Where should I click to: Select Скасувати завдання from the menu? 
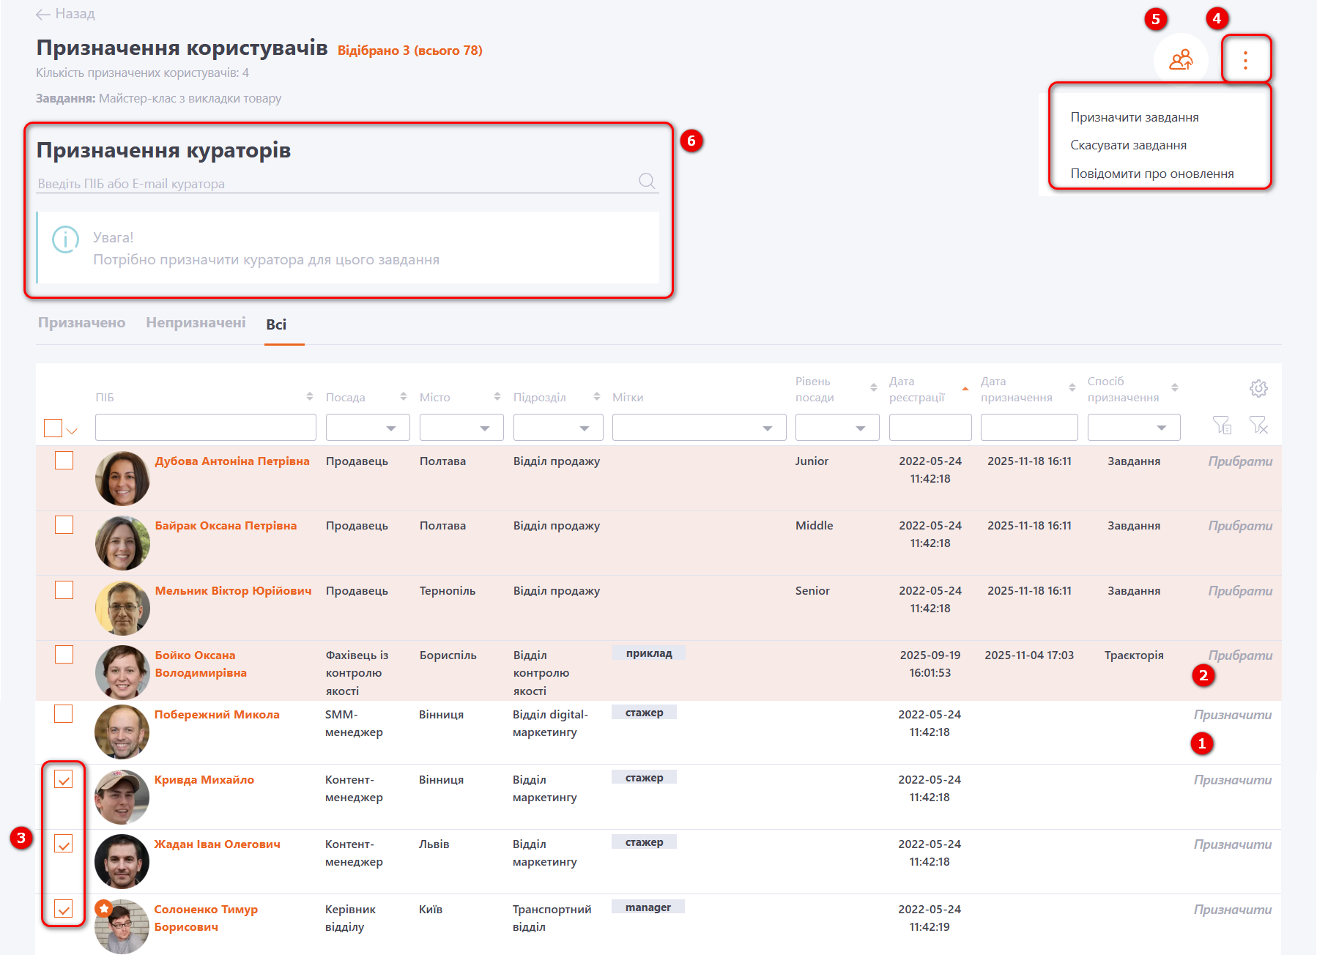point(1128,145)
